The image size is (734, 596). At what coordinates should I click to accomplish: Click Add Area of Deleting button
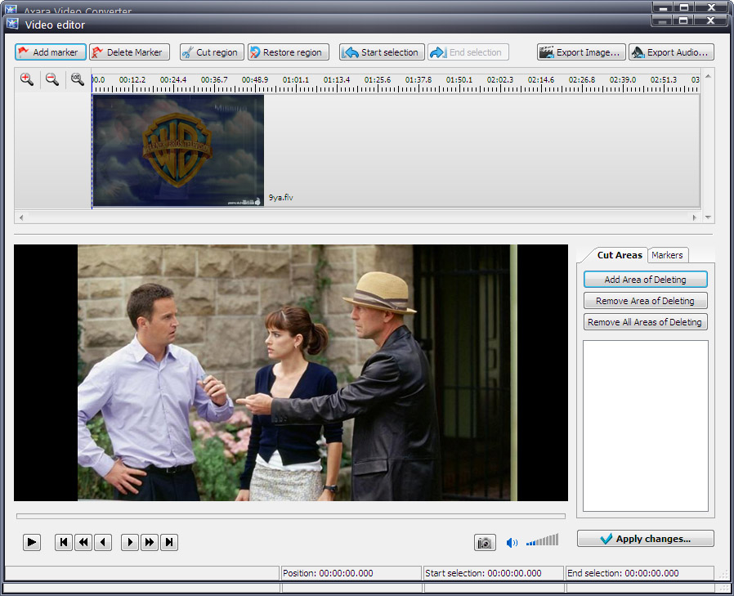645,280
